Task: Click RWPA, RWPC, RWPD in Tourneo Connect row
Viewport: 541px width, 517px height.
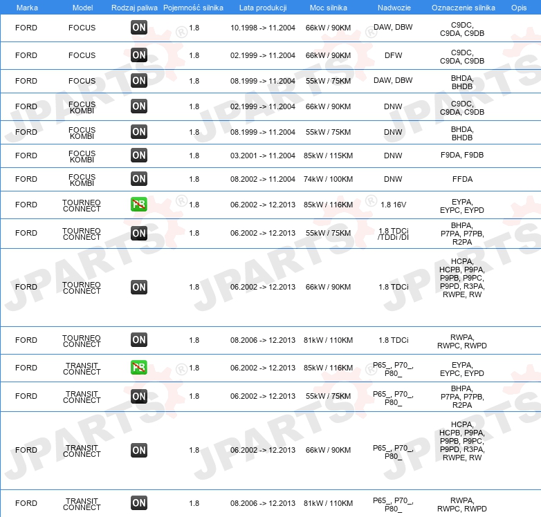Action: tap(462, 341)
